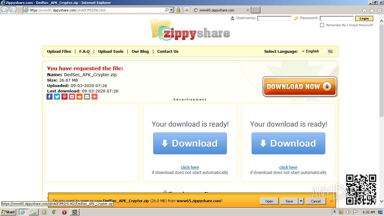Click the Login button
Screen dimensions: 384x216
[364, 18]
